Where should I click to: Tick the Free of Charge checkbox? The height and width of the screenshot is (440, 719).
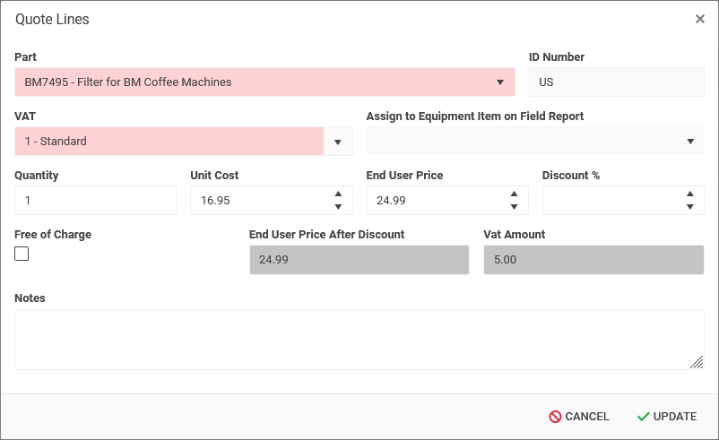point(22,254)
